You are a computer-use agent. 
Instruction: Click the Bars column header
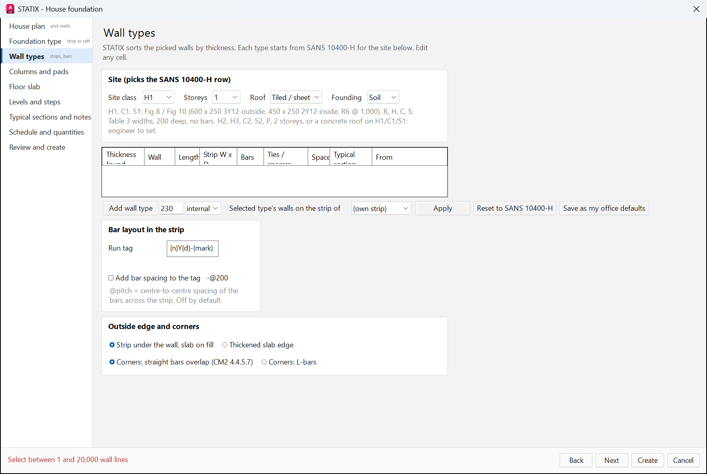[250, 157]
